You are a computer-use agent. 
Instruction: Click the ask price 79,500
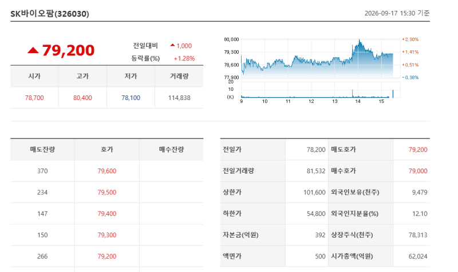click(107, 193)
